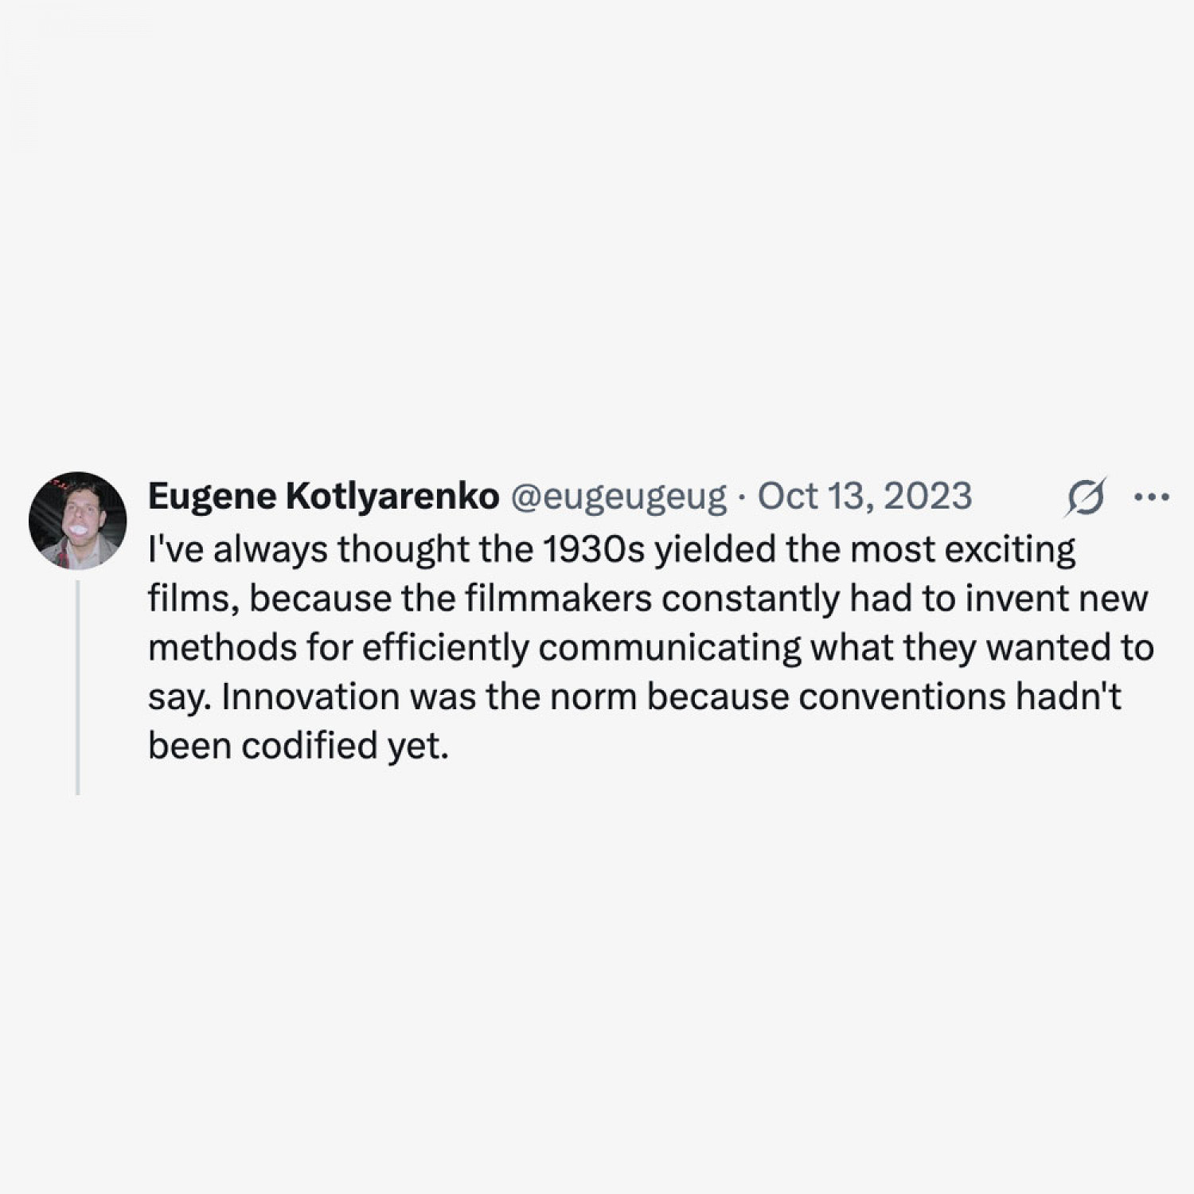Click the surname "Kotlyarenko" in header

[392, 496]
